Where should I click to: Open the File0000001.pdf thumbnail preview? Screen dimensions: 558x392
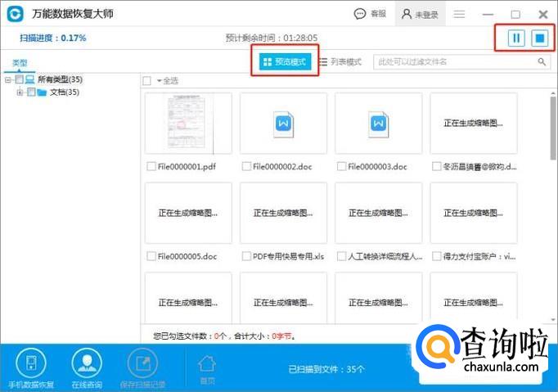(188, 124)
